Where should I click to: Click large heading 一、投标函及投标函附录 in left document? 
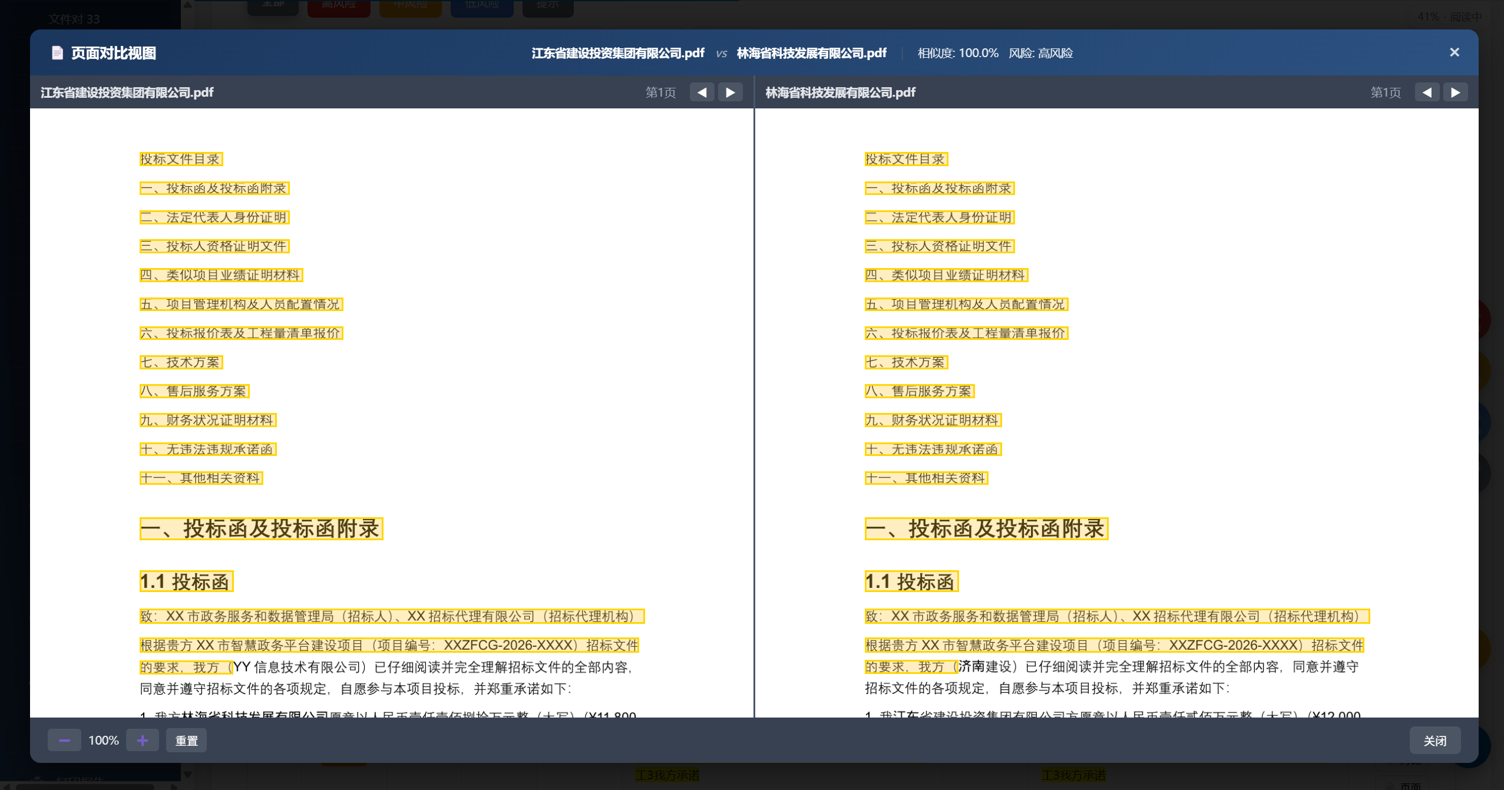click(261, 528)
